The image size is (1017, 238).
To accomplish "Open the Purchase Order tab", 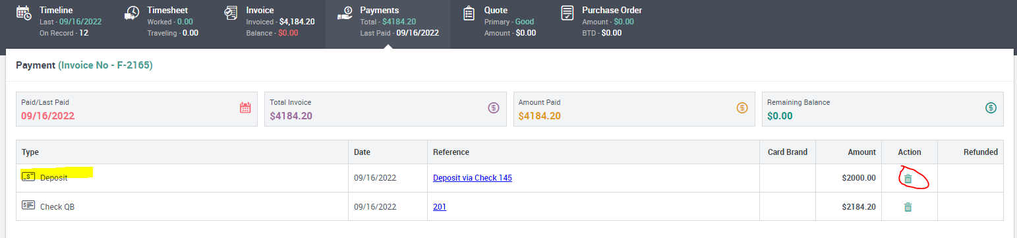I will (600, 21).
